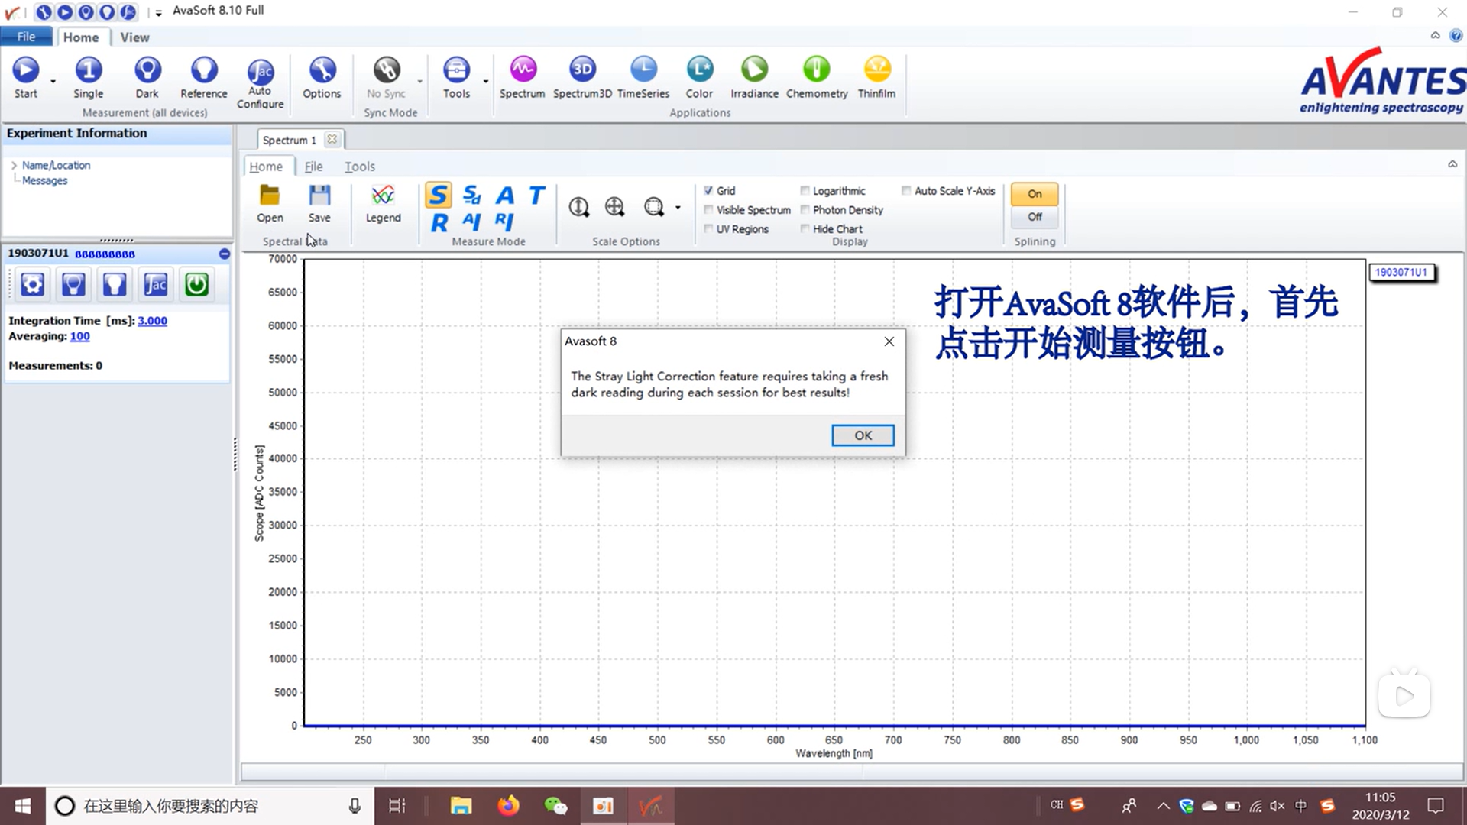
Task: Change the Averaging value of 100
Action: click(x=79, y=336)
